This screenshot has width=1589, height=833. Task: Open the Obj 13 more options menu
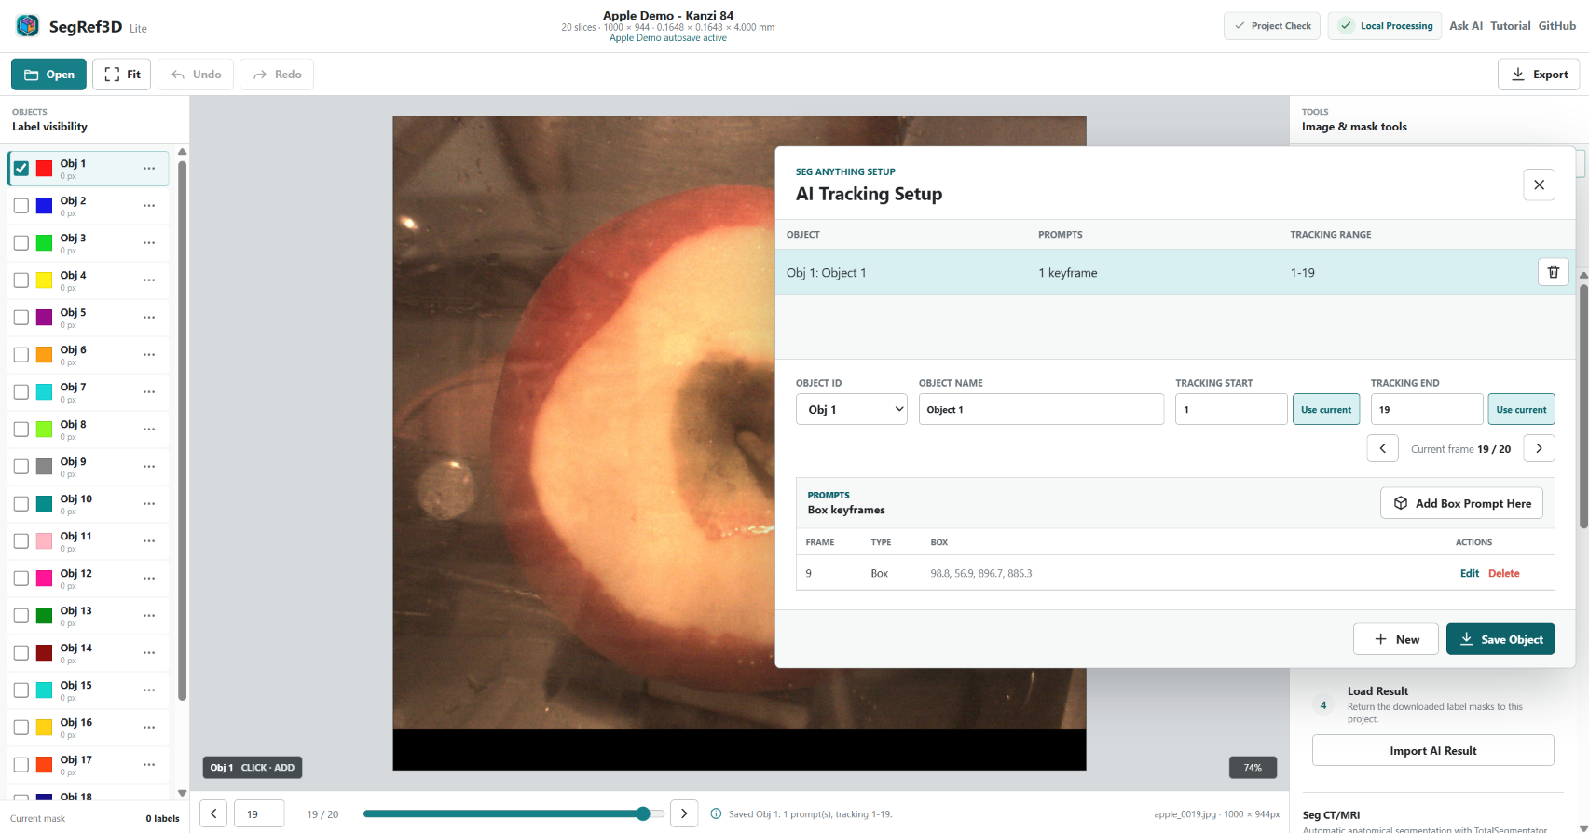coord(149,616)
